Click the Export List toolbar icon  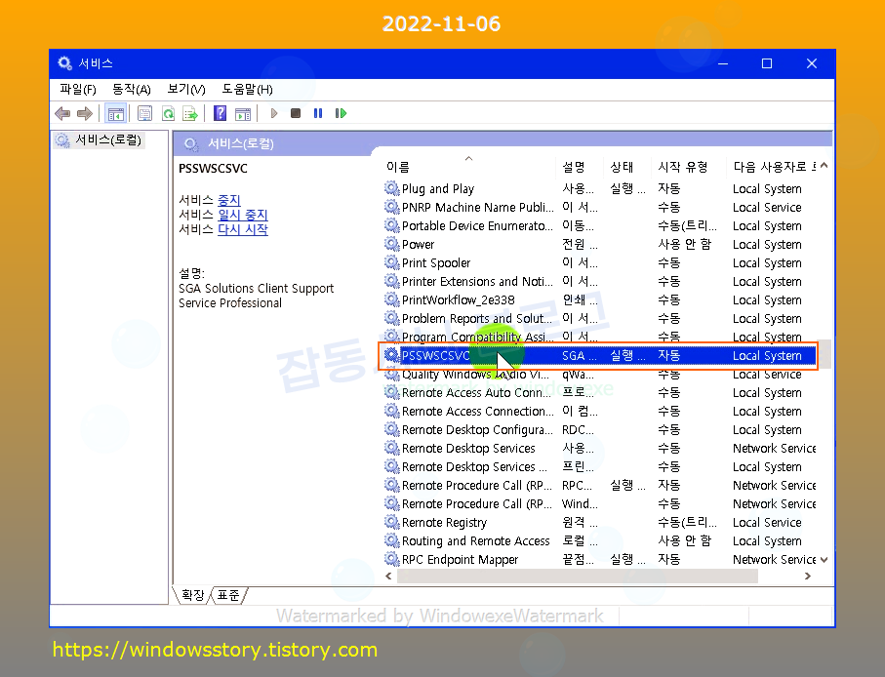click(x=191, y=113)
